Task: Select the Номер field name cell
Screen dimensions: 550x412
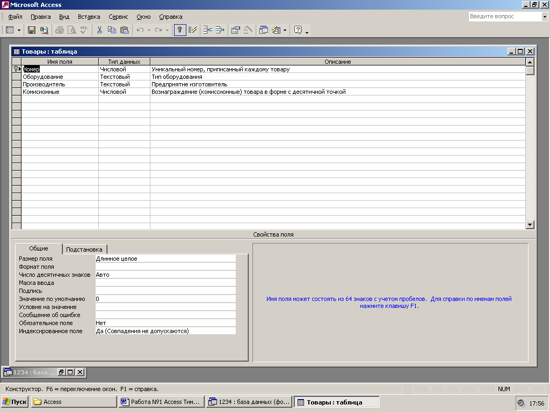Action: click(60, 69)
